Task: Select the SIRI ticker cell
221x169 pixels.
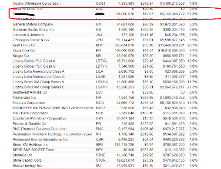Action: [x=99, y=145]
